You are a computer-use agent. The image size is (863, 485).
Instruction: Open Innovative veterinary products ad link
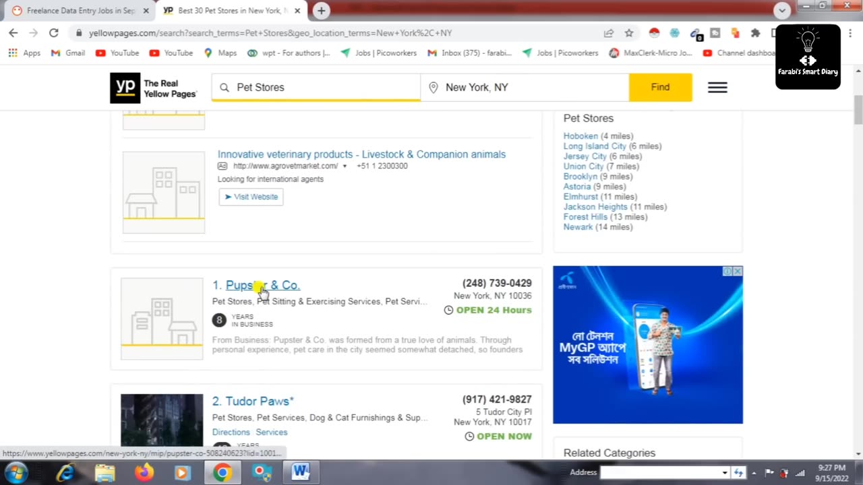(361, 154)
